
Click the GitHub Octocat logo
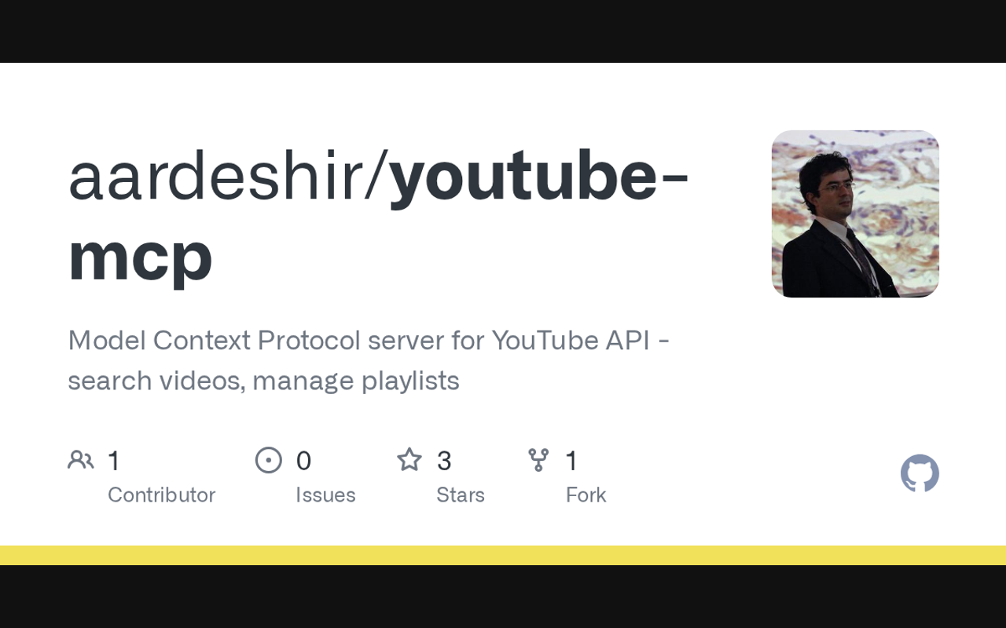tap(920, 473)
